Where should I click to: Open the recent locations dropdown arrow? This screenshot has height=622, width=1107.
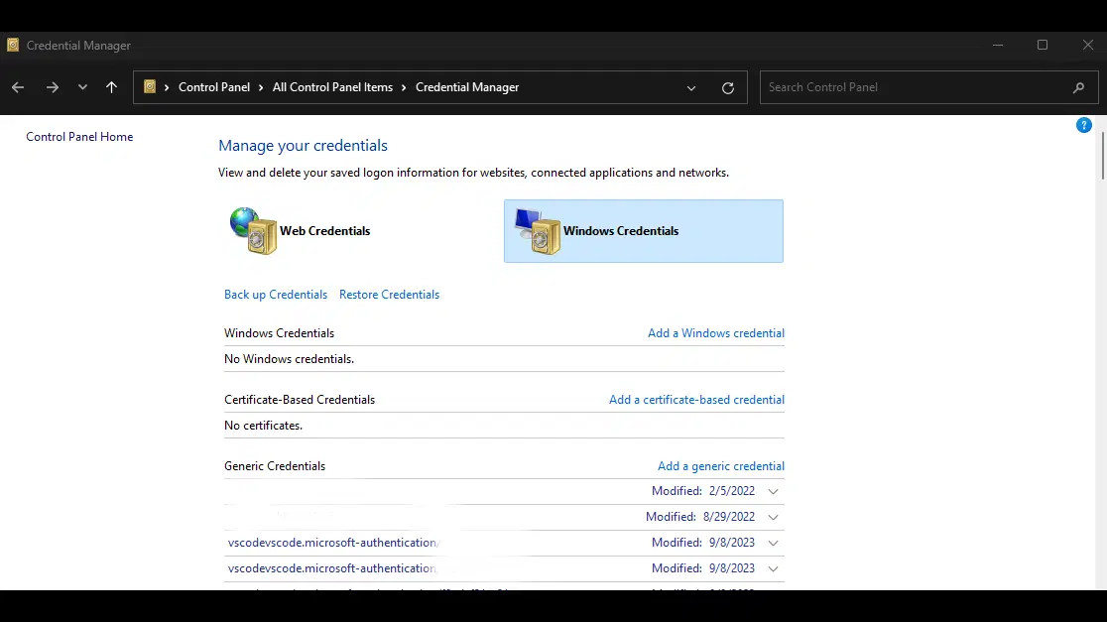(82, 87)
